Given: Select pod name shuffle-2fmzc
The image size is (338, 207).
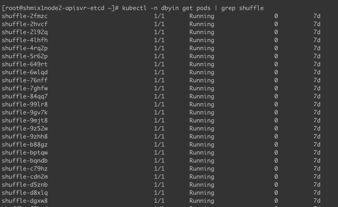Looking at the screenshot, I should [25, 16].
